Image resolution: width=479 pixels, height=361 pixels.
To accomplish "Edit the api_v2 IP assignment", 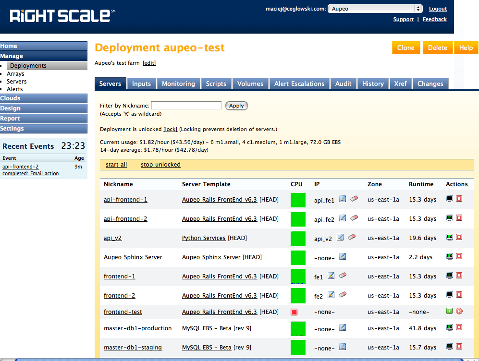I will point(340,237).
